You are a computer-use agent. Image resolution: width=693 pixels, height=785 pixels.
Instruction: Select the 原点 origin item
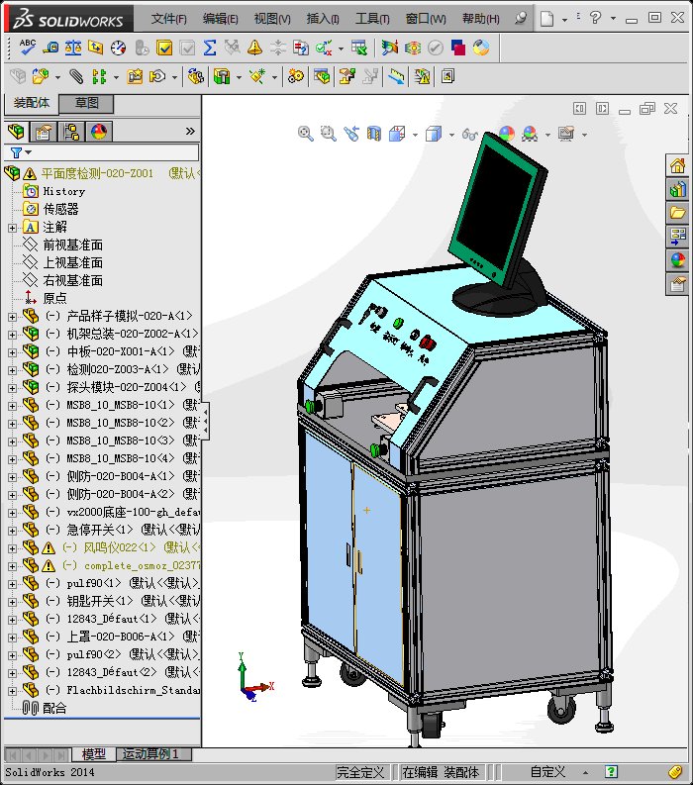click(x=54, y=298)
